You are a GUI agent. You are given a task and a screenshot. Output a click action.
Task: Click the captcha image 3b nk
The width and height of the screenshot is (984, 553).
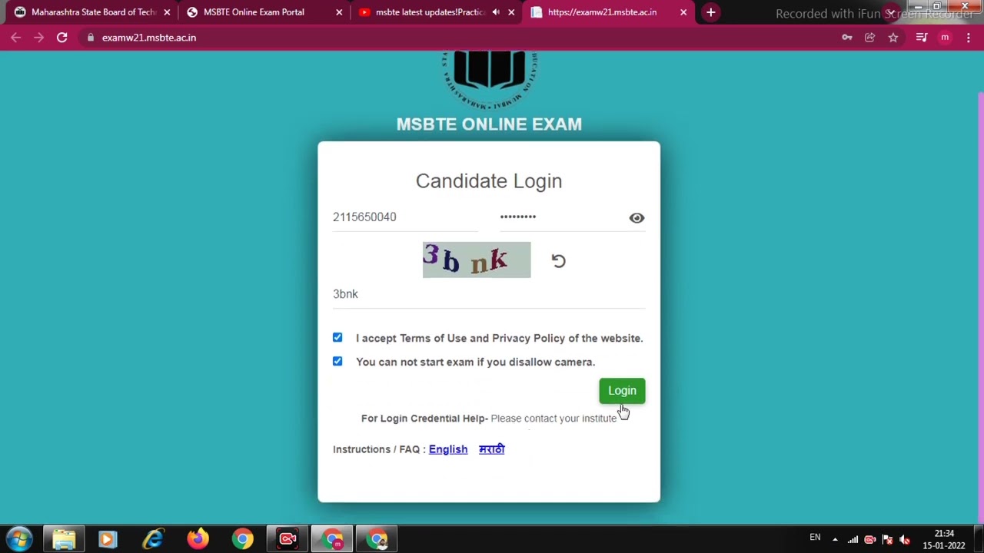(477, 260)
